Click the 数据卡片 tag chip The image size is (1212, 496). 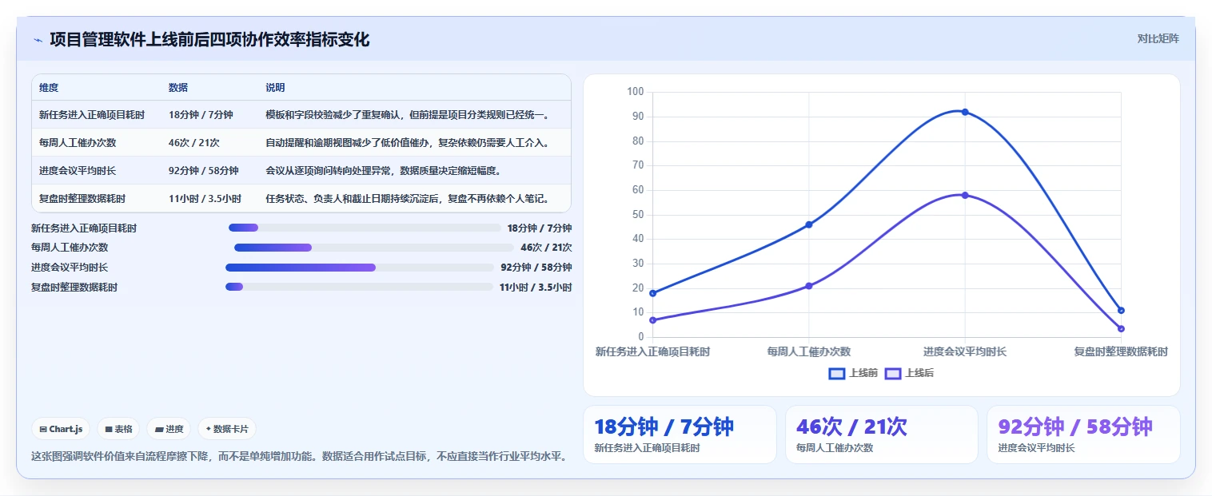pos(227,429)
